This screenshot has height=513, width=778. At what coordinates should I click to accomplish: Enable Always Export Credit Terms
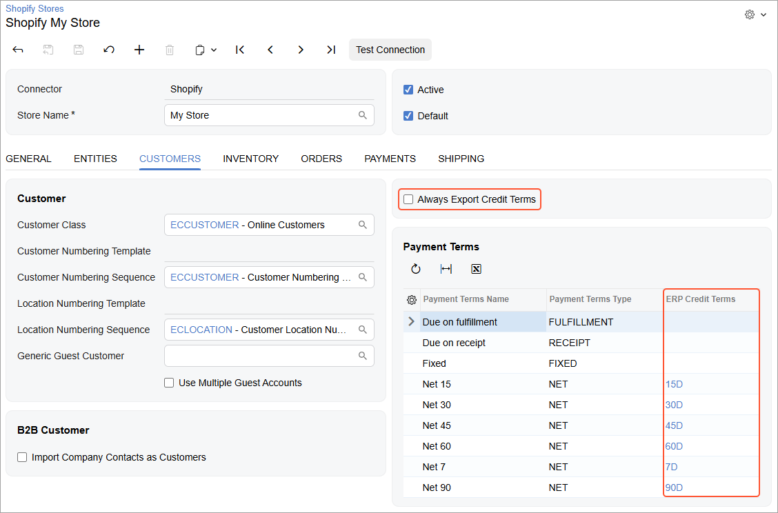pos(409,199)
